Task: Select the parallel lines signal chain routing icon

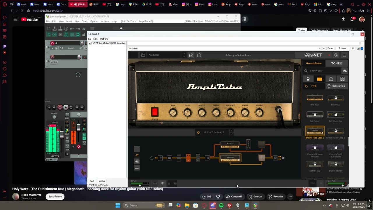Action: tap(137, 167)
